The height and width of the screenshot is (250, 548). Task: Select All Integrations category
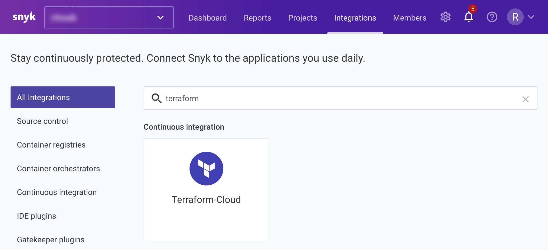[x=63, y=97]
